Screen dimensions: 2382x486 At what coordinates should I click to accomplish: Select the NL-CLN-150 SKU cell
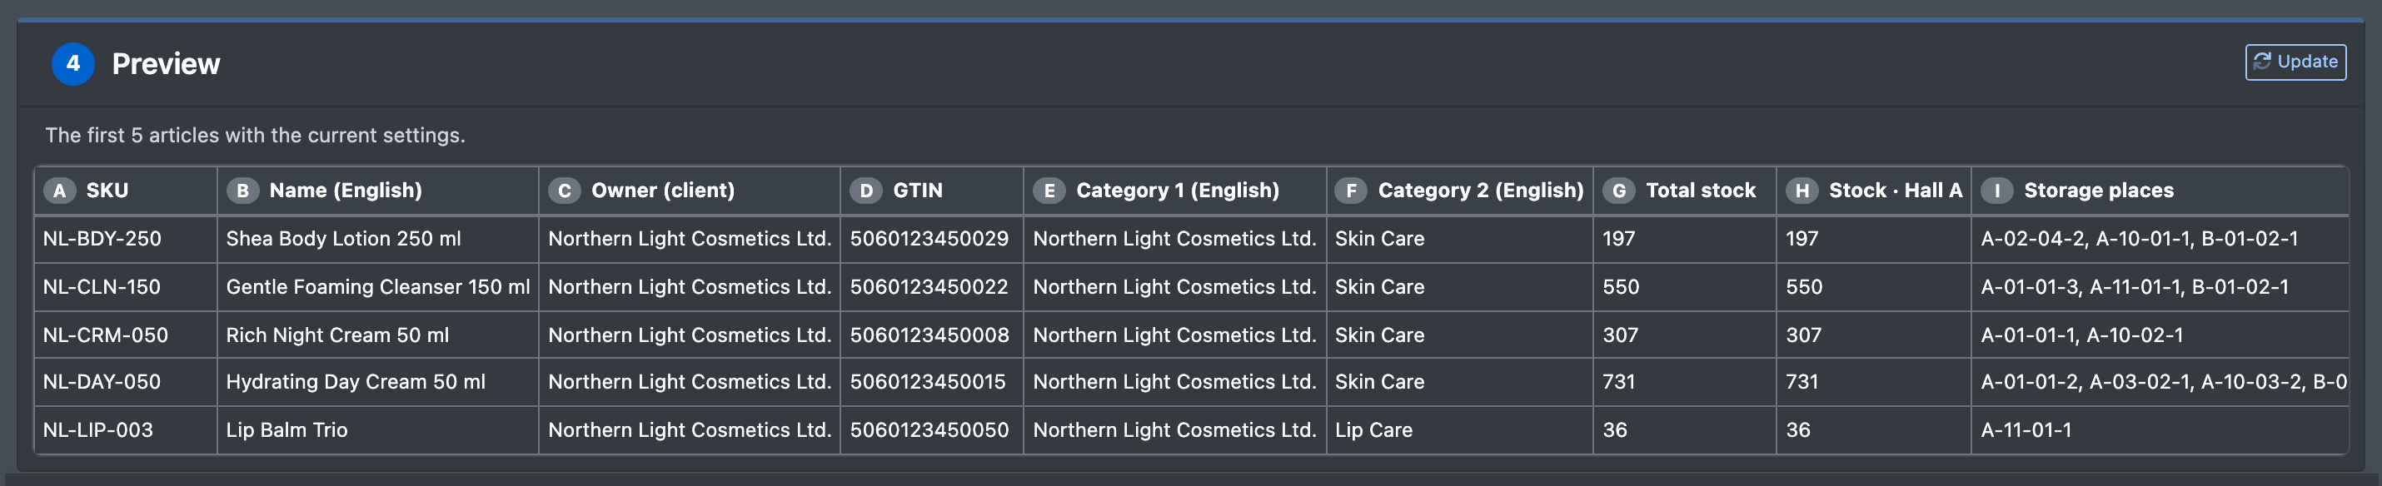(126, 286)
